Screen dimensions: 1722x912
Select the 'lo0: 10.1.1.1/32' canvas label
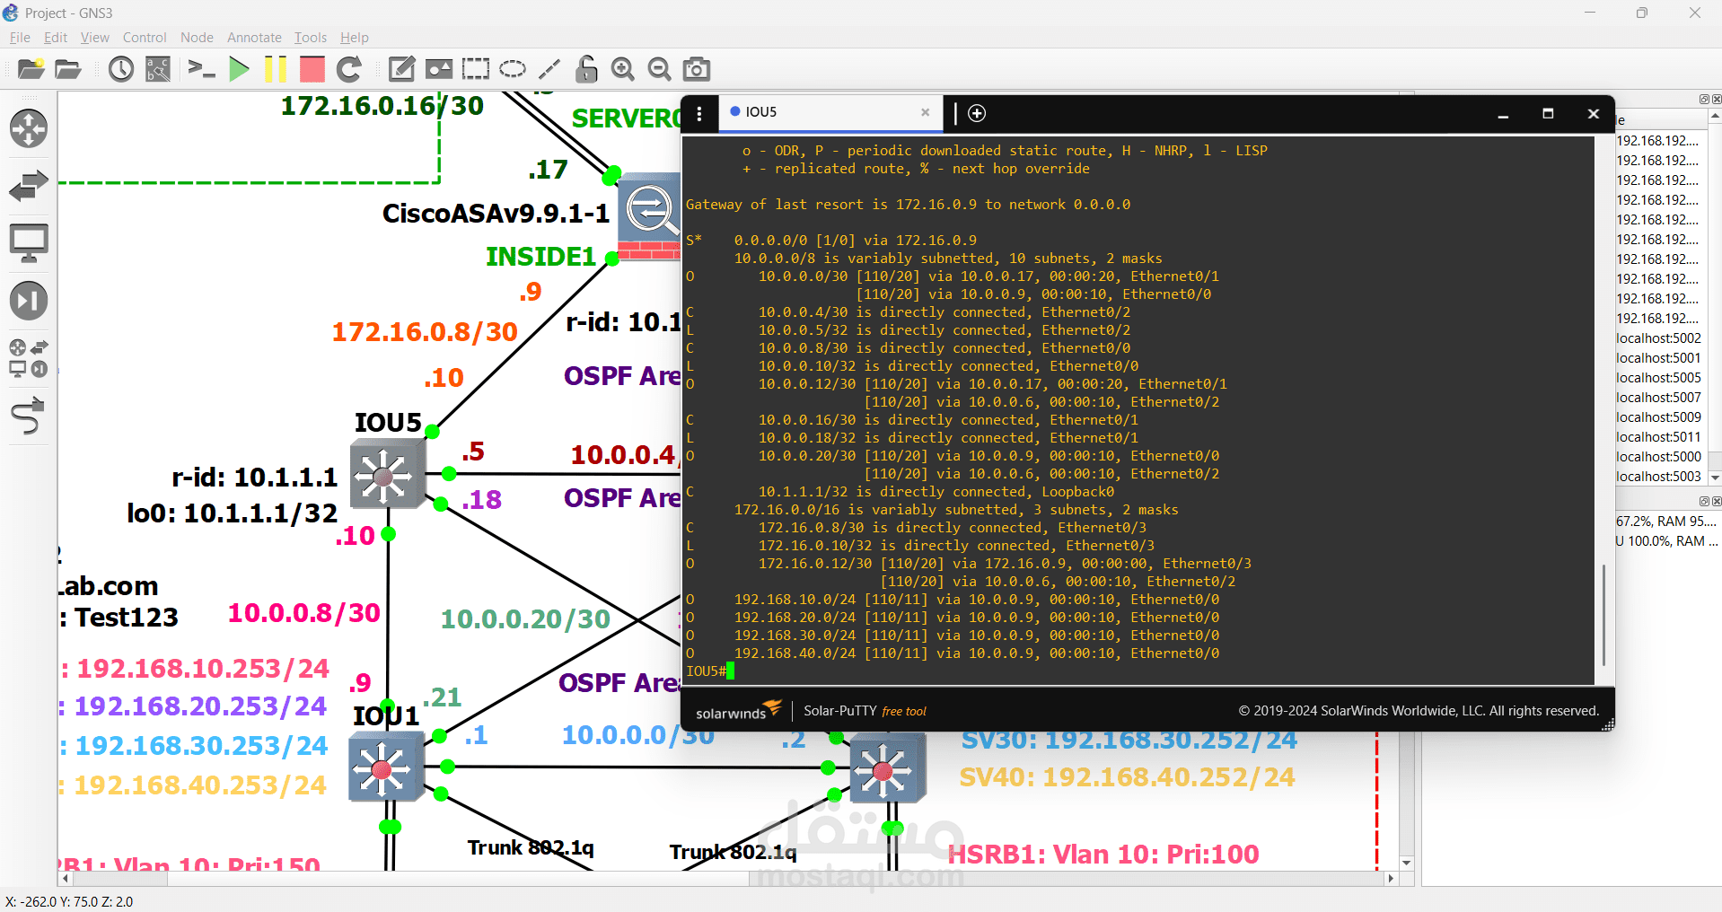[232, 513]
